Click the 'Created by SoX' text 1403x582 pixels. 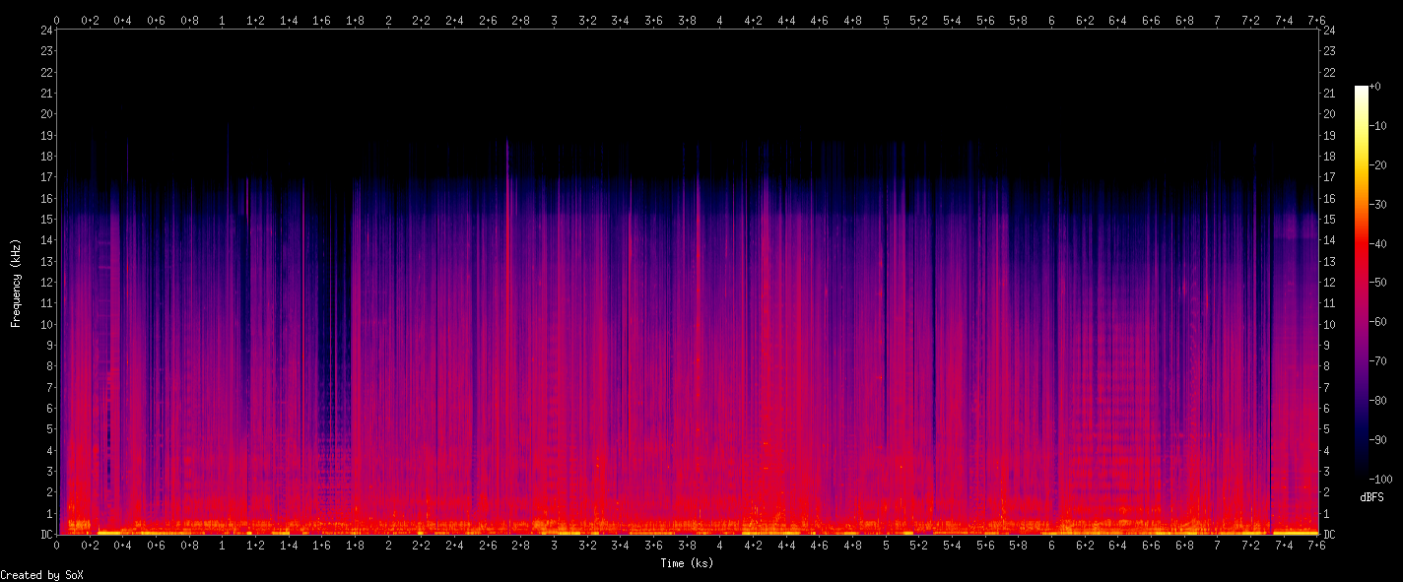tap(41, 575)
